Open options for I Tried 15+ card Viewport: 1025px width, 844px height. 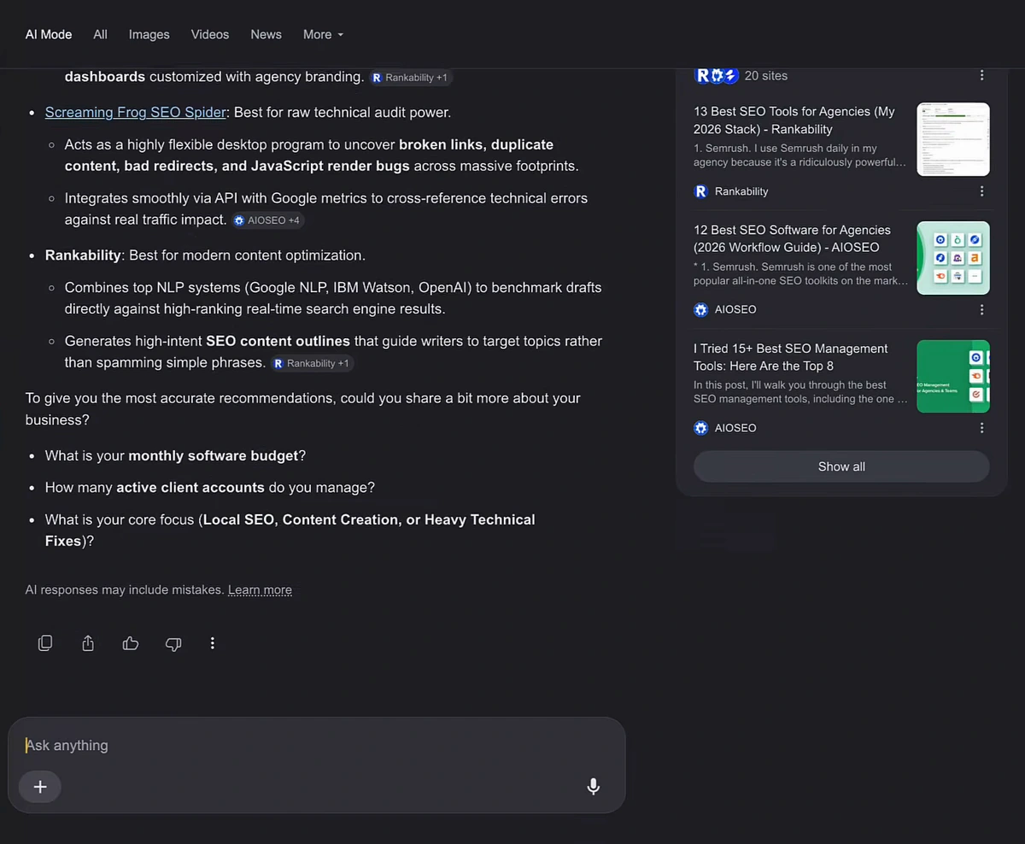[981, 428]
